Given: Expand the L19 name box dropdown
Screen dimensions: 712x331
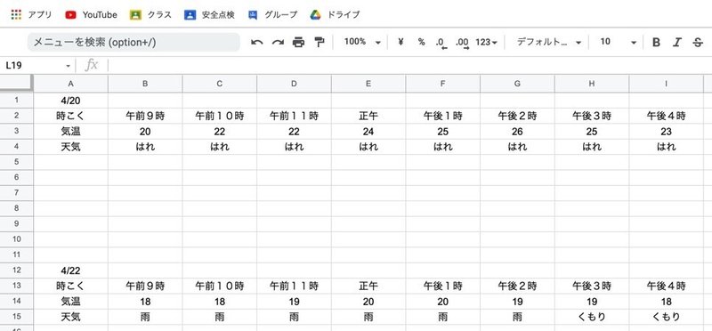Looking at the screenshot, I should click(x=69, y=66).
